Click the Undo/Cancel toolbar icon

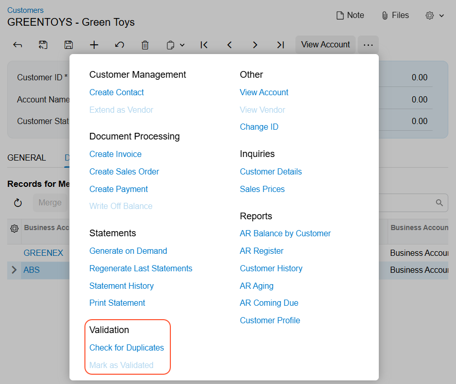[x=119, y=45]
